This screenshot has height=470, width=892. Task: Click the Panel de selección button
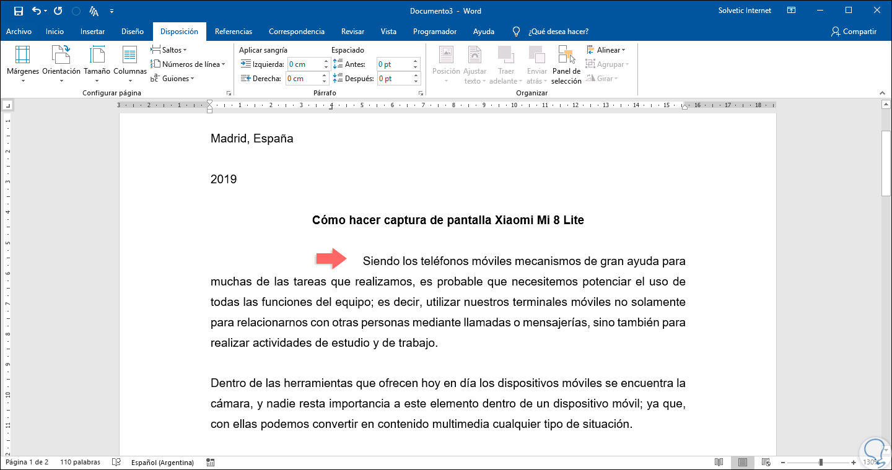tap(566, 65)
